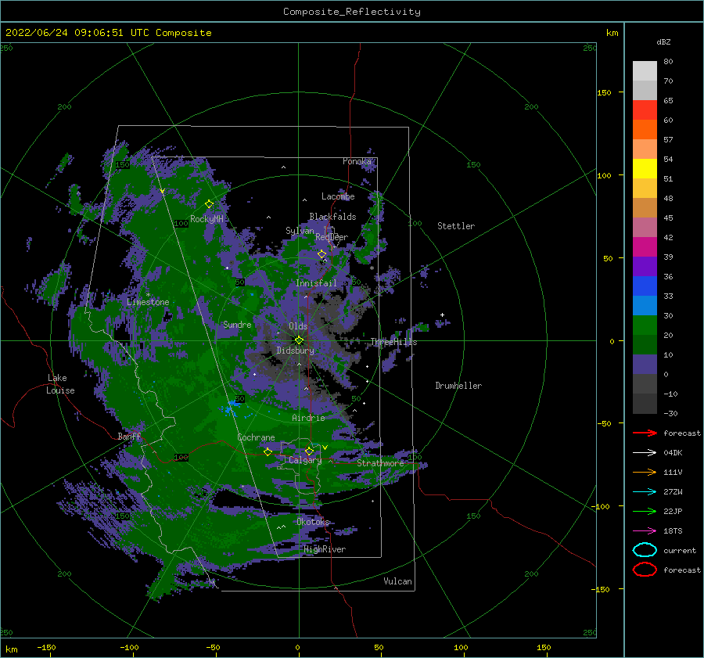The image size is (704, 658).
Task: Click the dBZ legend heading
Action: pyautogui.click(x=663, y=41)
